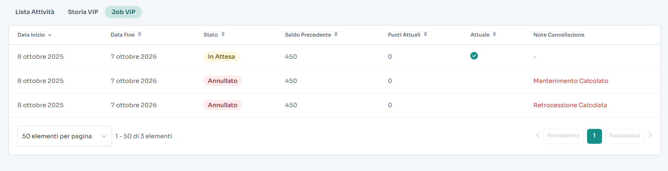The height and width of the screenshot is (171, 668).
Task: Click the Precedente pagination button
Action: (x=563, y=136)
